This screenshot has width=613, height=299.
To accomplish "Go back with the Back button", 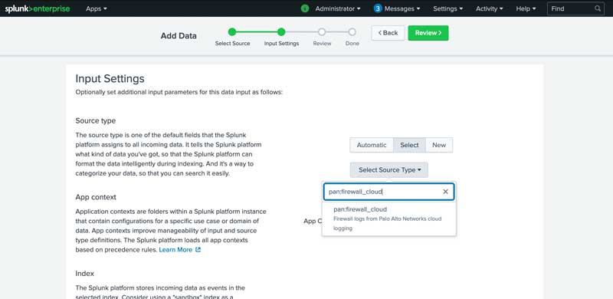I will point(388,33).
